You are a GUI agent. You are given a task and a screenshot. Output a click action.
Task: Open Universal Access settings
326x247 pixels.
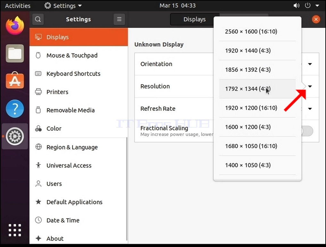click(x=78, y=165)
